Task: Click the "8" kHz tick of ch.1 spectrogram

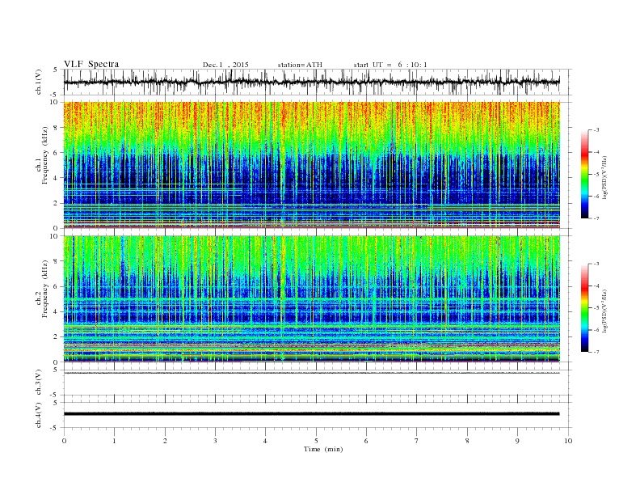Action: (57, 128)
